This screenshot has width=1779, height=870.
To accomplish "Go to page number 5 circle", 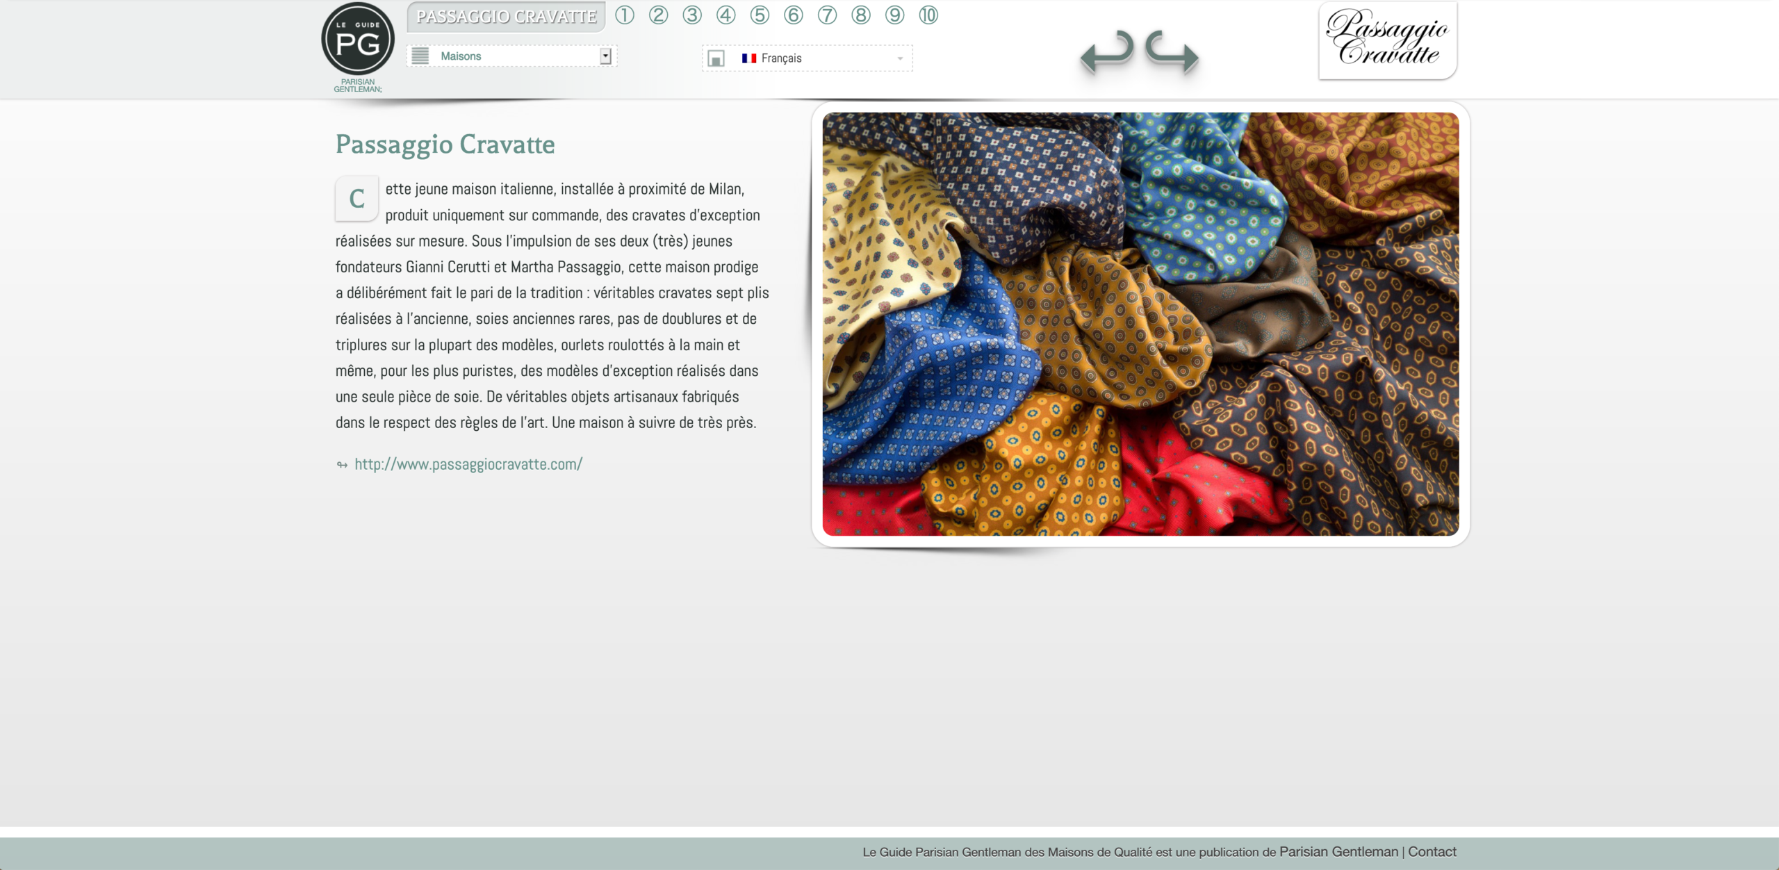I will click(760, 15).
